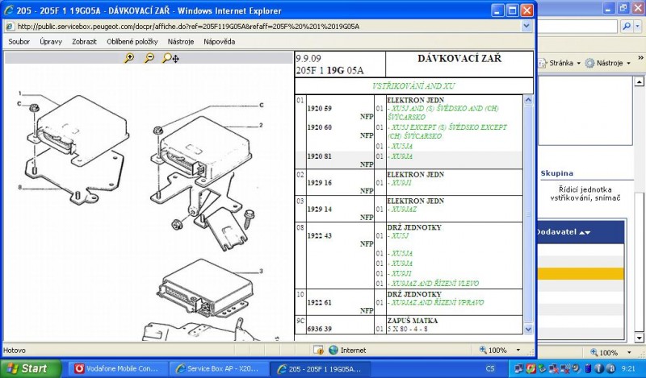Viewport: 646px width, 378px height.
Task: Open the Úpravy menu
Action: (52, 41)
